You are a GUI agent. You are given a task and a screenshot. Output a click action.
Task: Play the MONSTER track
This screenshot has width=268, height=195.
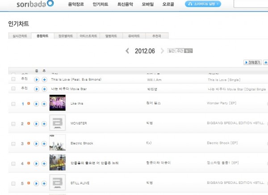(36, 124)
